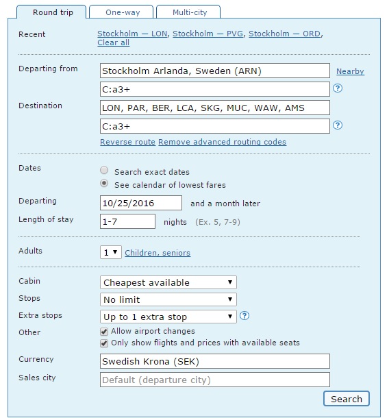Select See calendar of lowest fares option

[x=104, y=183]
